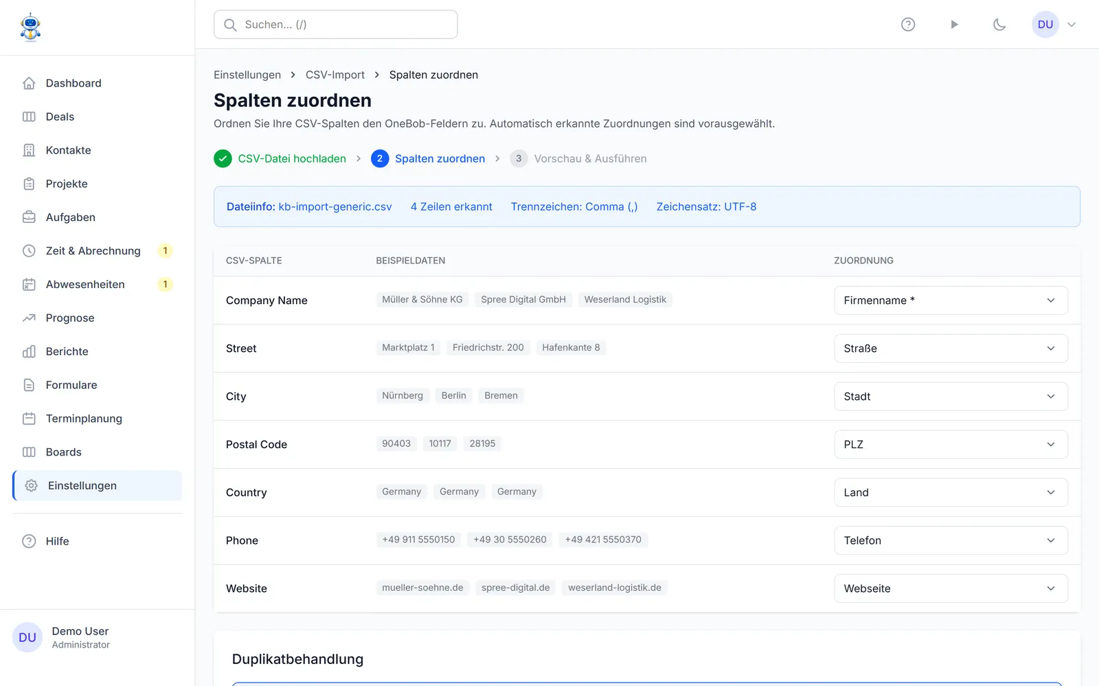The image size is (1099, 686).
Task: Click the Projekte clipboard icon
Action: pos(29,184)
